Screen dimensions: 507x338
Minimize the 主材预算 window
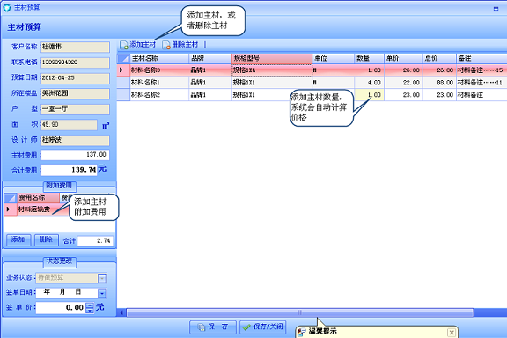496,9
